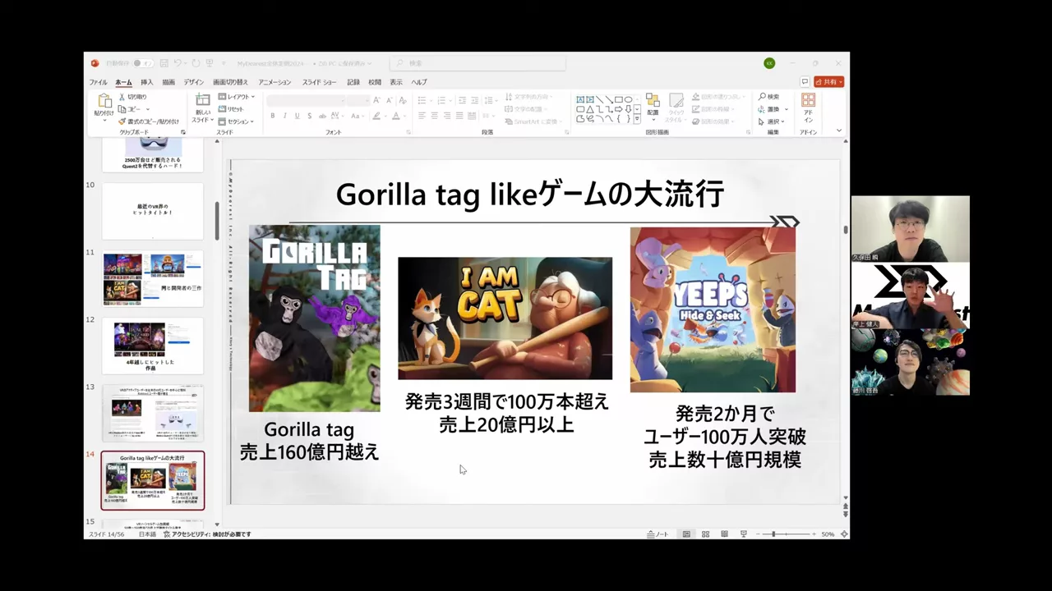The width and height of the screenshot is (1052, 591).
Task: Click the language indicator 日本語
Action: [x=147, y=534]
